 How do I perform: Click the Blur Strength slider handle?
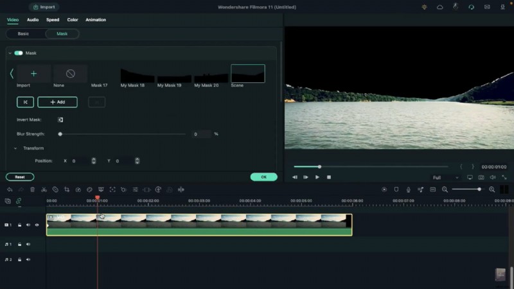[60, 134]
